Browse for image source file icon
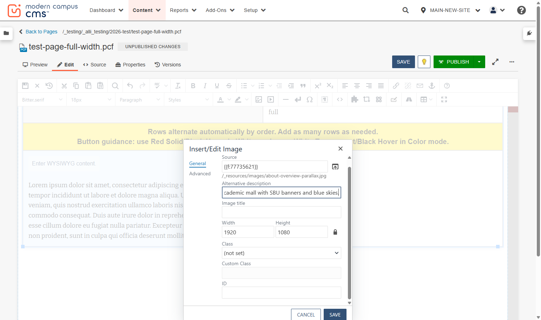541x320 pixels. click(x=335, y=167)
